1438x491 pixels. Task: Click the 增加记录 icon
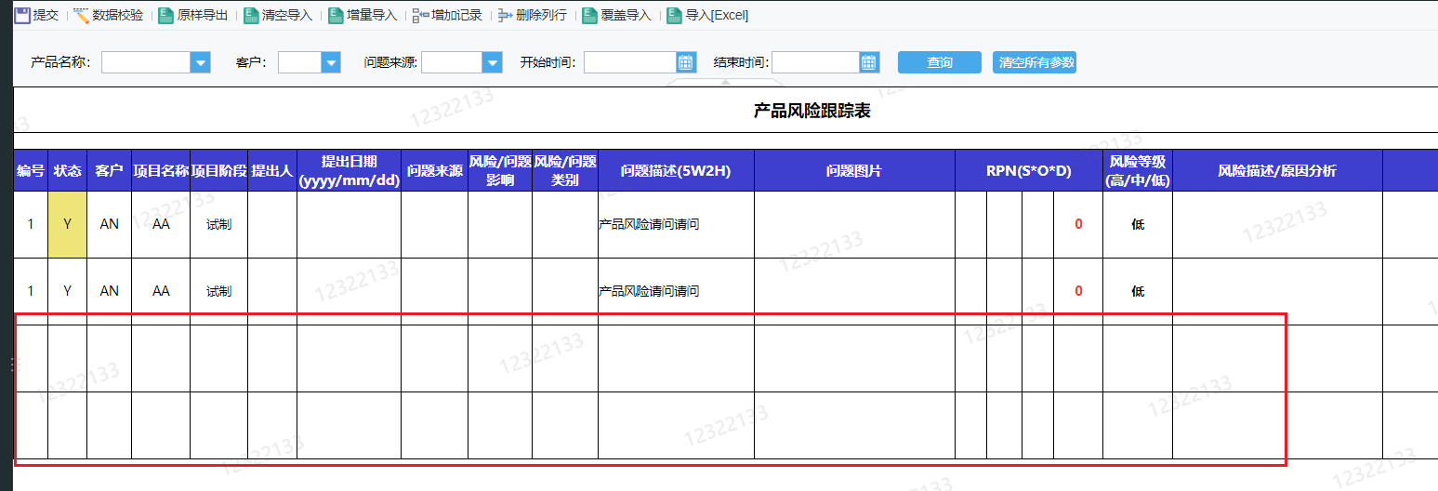pyautogui.click(x=421, y=16)
